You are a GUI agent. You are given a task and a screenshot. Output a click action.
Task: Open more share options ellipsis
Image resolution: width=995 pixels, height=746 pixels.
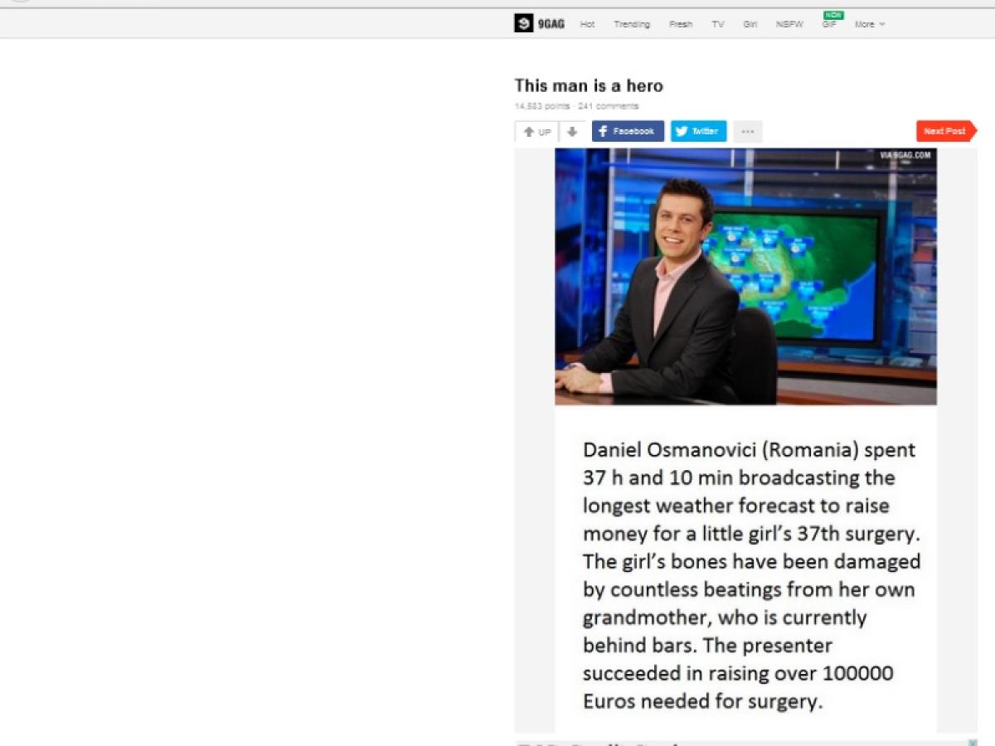[x=747, y=132]
